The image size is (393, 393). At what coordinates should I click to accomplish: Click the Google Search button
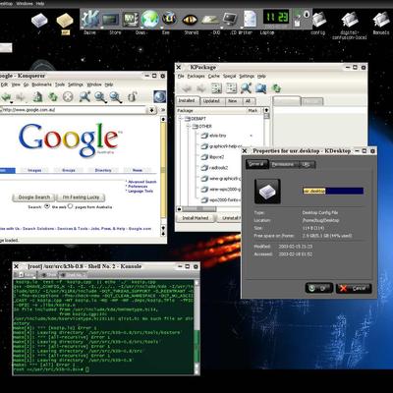[x=34, y=197]
